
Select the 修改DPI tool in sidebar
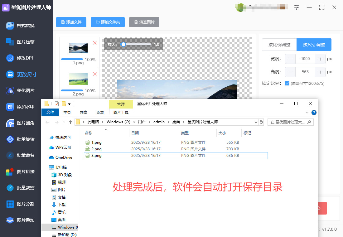coord(20,58)
